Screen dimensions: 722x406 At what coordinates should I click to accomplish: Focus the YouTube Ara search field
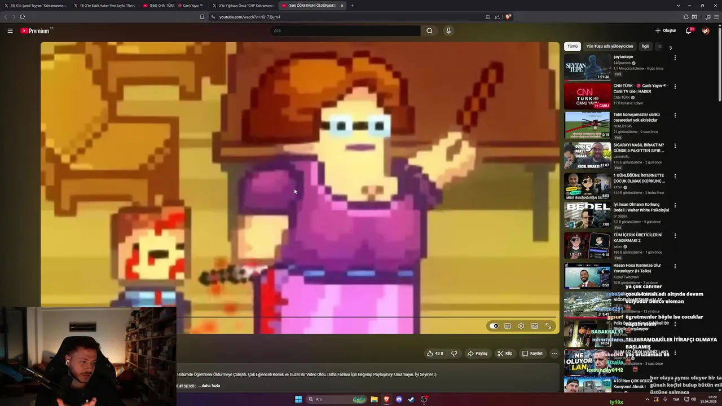(345, 31)
